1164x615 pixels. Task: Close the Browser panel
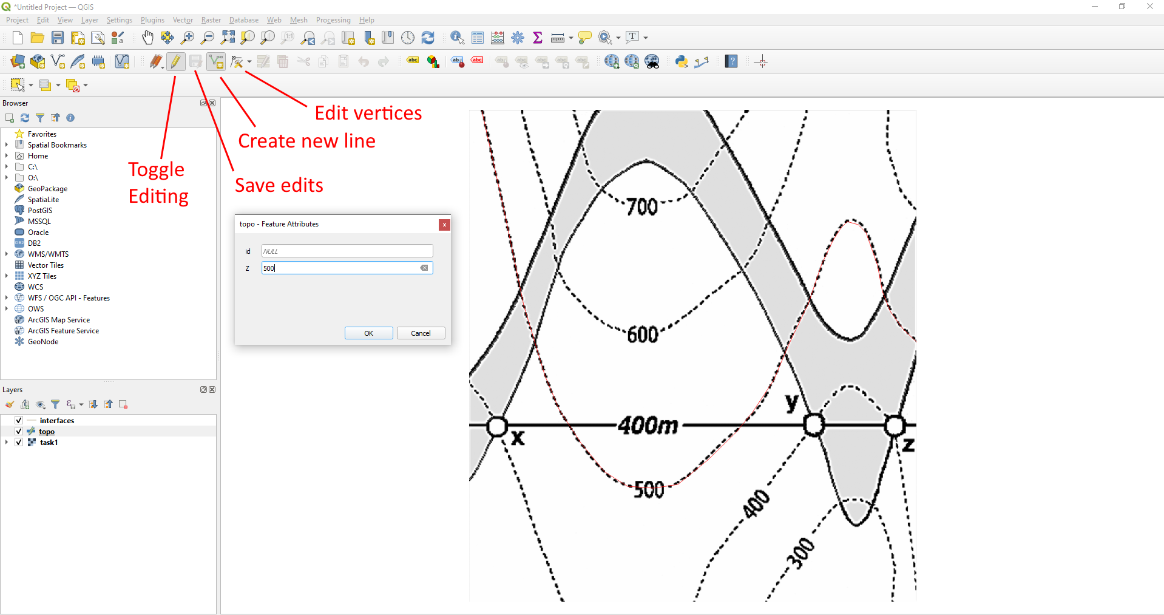click(x=212, y=103)
